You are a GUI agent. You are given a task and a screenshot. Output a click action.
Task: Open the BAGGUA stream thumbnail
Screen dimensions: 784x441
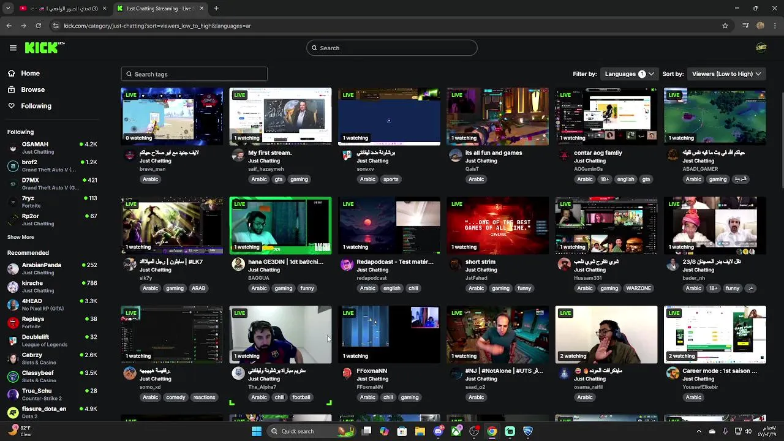click(x=281, y=225)
